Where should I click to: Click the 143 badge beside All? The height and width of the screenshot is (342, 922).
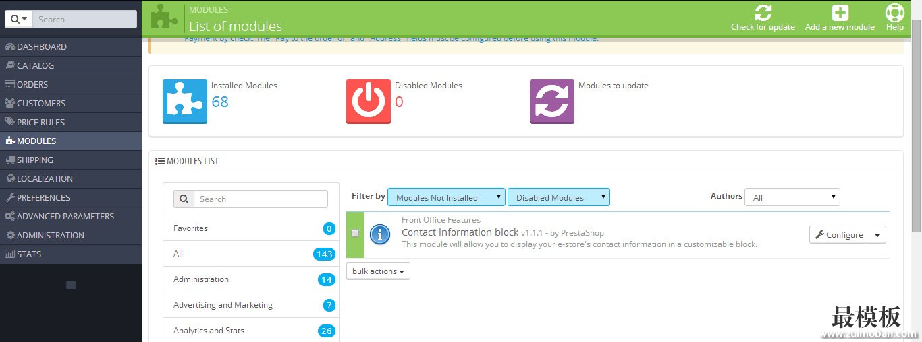[x=325, y=254]
